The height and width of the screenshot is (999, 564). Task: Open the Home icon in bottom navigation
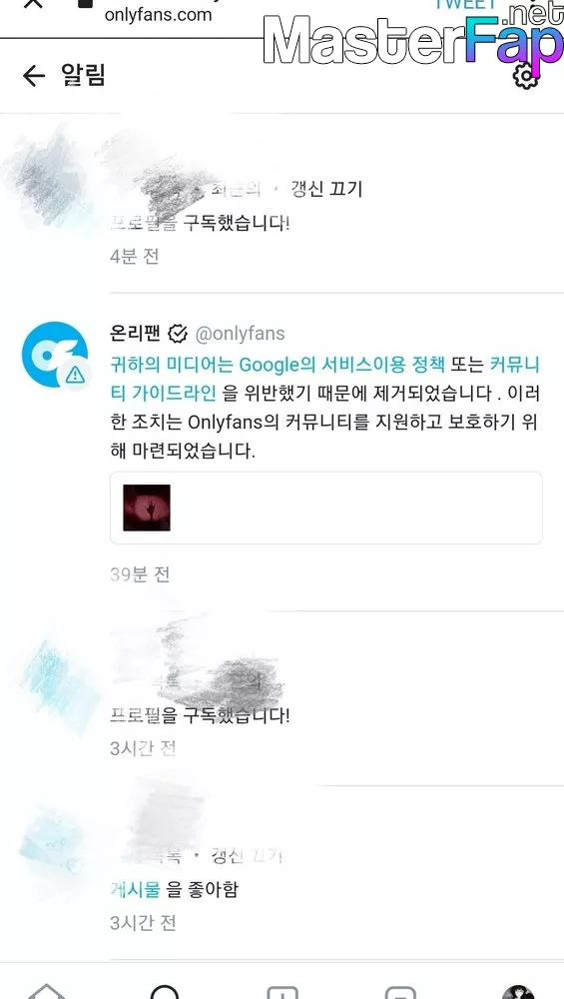[47, 991]
